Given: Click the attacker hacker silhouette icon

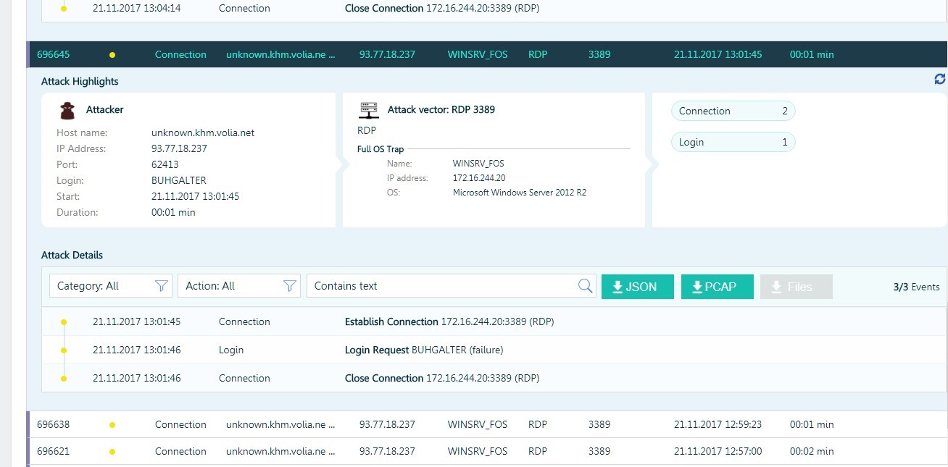Looking at the screenshot, I should [67, 110].
